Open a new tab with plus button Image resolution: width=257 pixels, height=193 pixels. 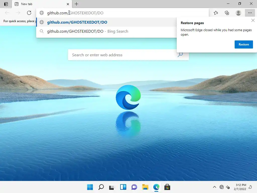click(x=76, y=4)
